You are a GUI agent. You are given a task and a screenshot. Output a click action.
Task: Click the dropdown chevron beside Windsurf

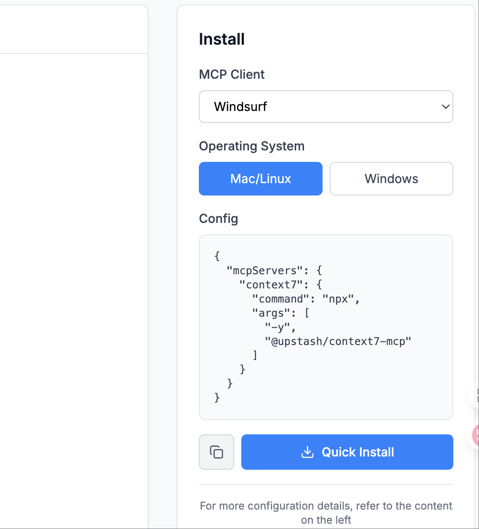point(445,107)
